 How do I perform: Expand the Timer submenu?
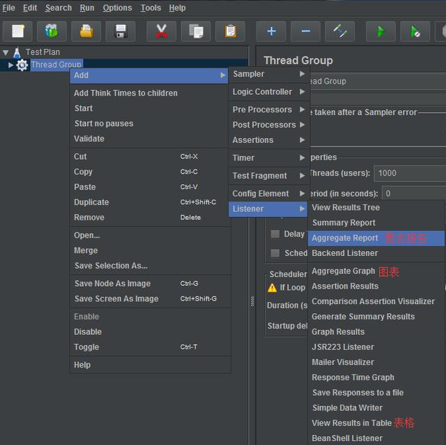[x=269, y=158]
